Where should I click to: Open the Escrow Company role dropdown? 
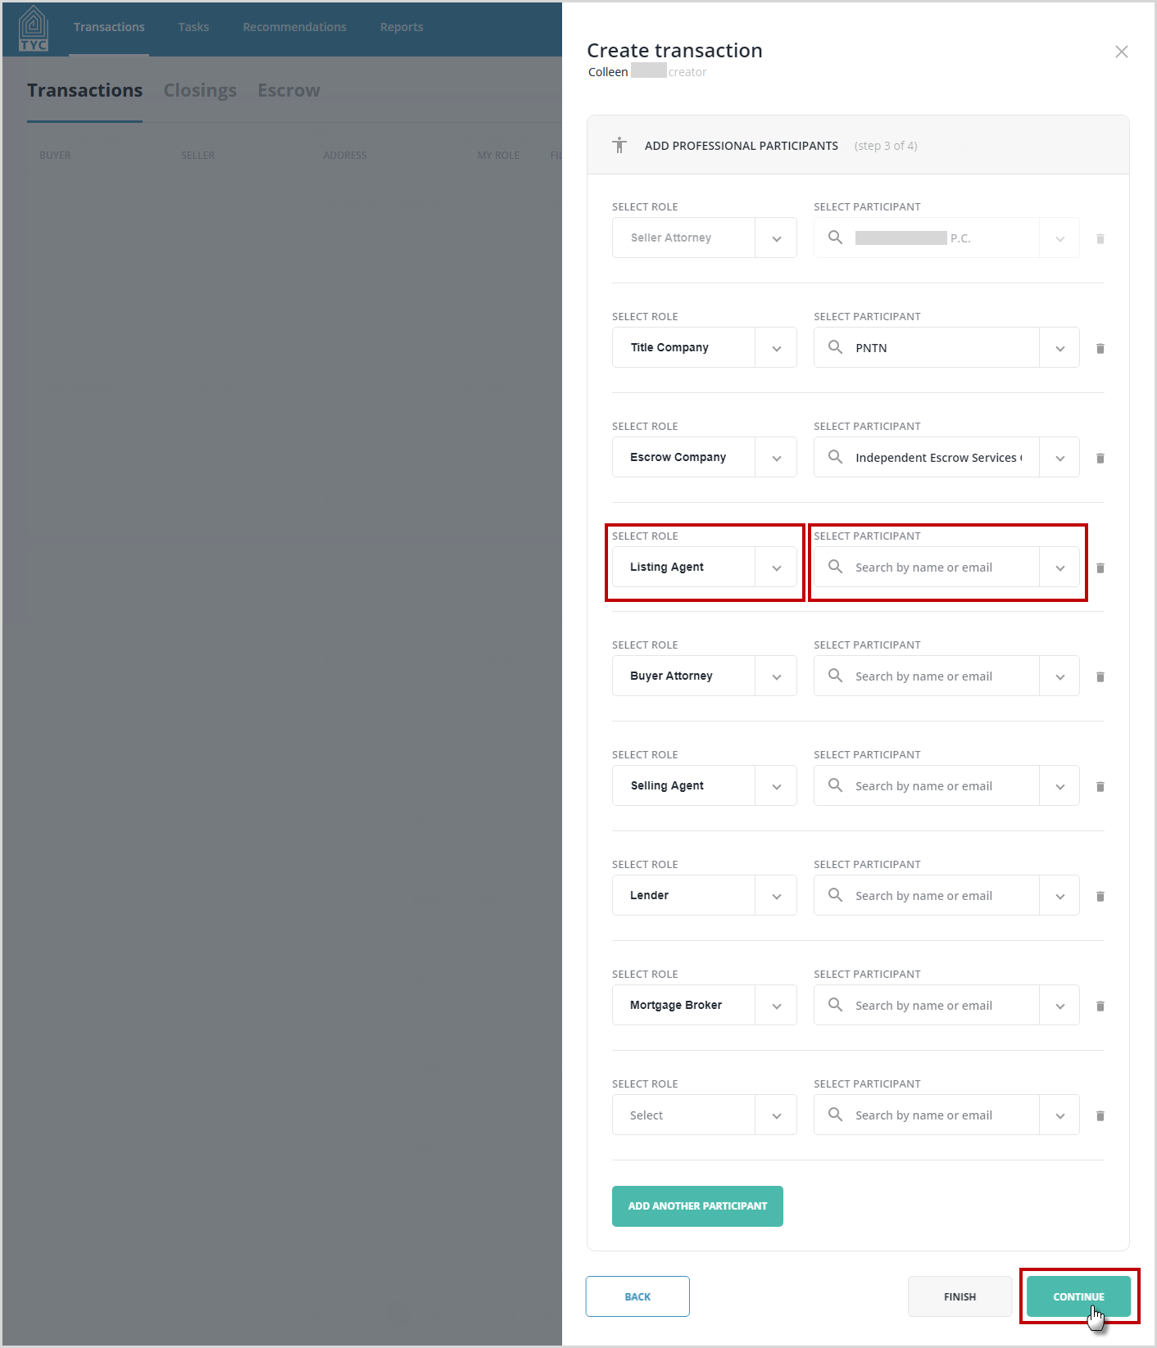(705, 457)
